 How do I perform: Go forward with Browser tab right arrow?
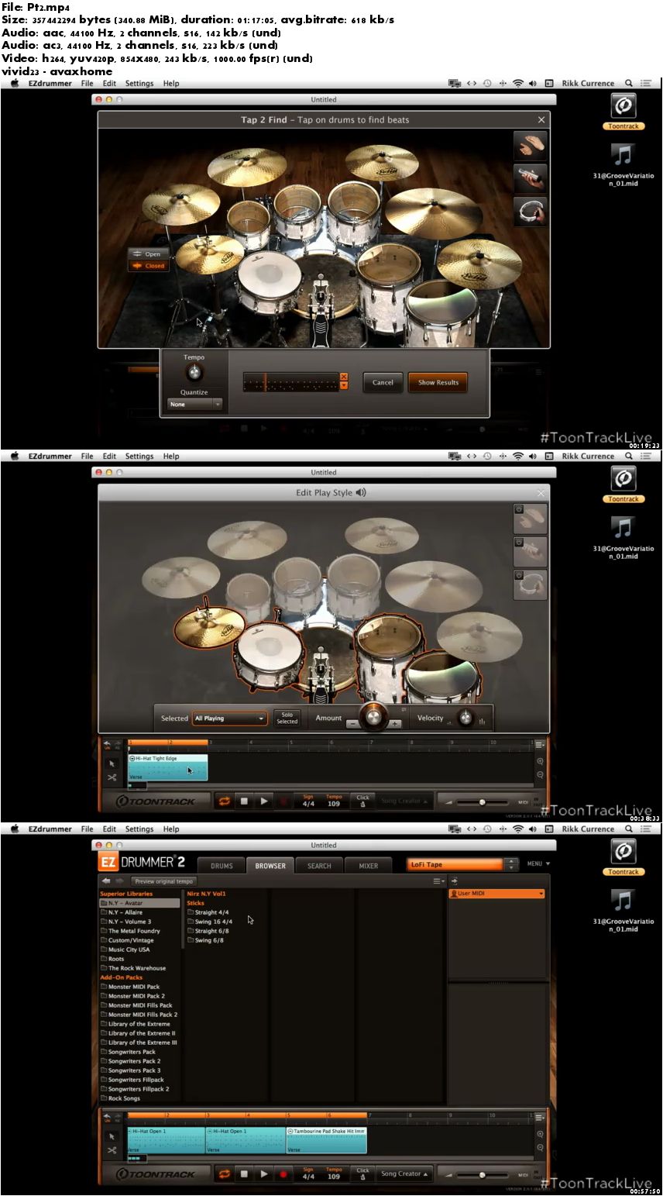pos(119,881)
